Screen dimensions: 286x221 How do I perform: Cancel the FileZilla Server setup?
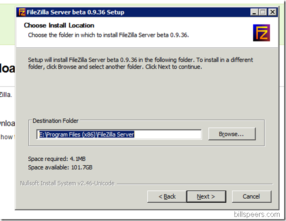tap(251, 196)
